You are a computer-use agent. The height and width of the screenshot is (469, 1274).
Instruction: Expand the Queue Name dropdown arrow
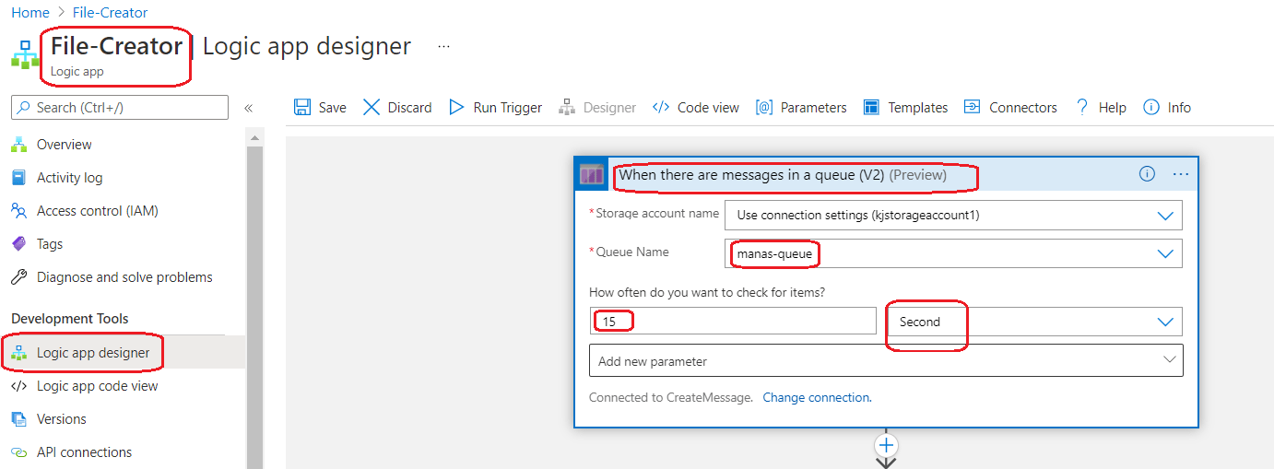[x=1166, y=253]
